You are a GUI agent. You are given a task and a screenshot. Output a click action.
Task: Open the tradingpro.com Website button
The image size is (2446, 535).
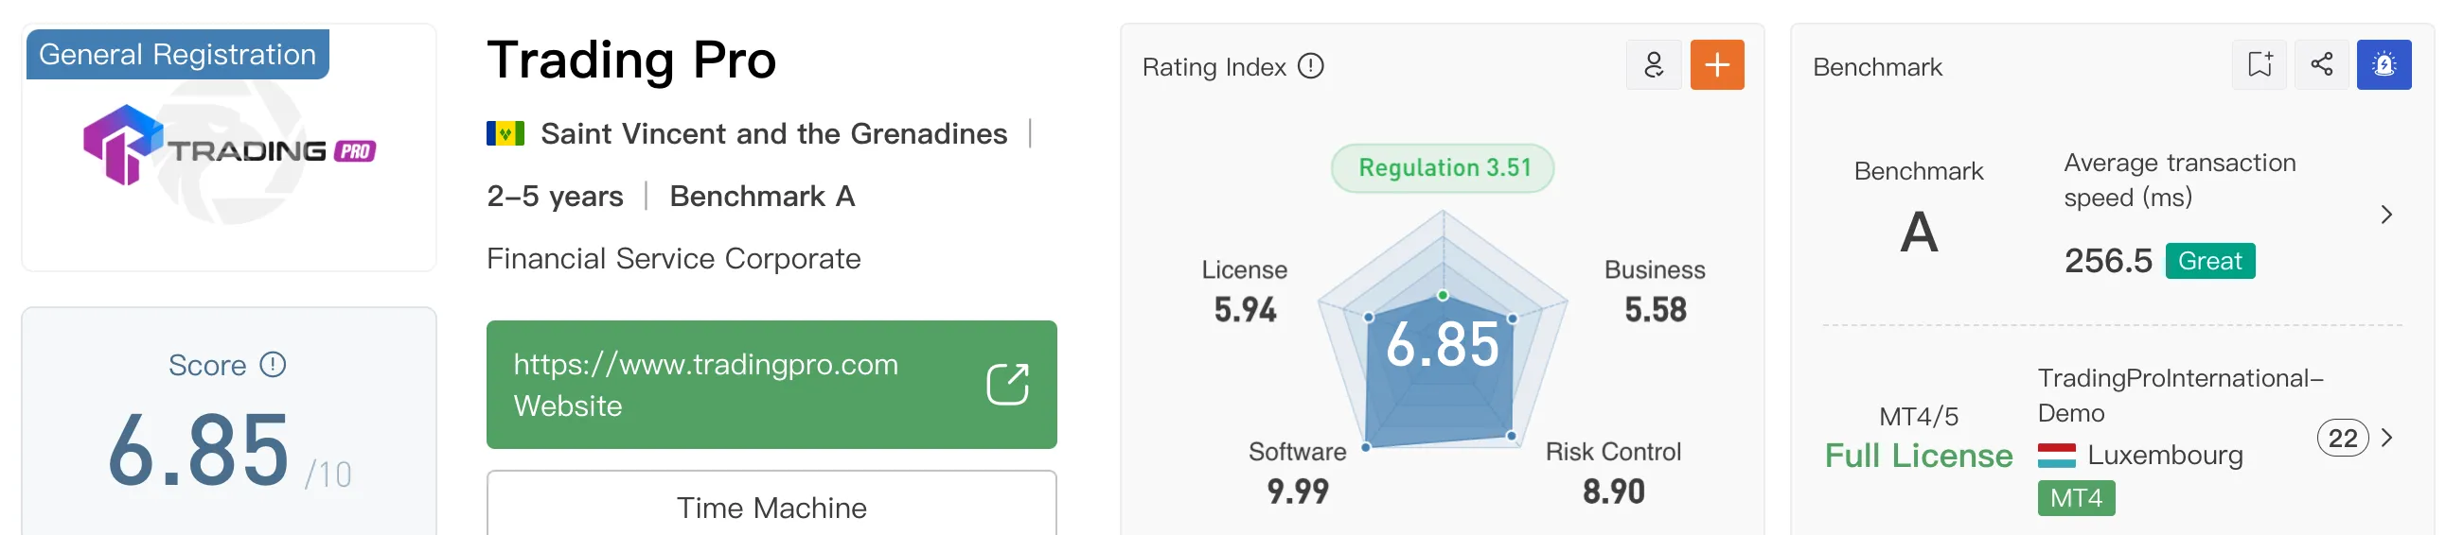[x=771, y=384]
